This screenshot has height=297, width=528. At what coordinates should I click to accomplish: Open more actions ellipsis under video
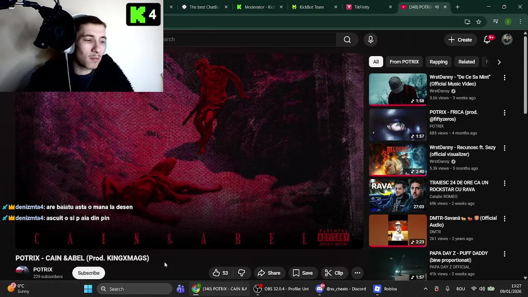click(x=357, y=273)
